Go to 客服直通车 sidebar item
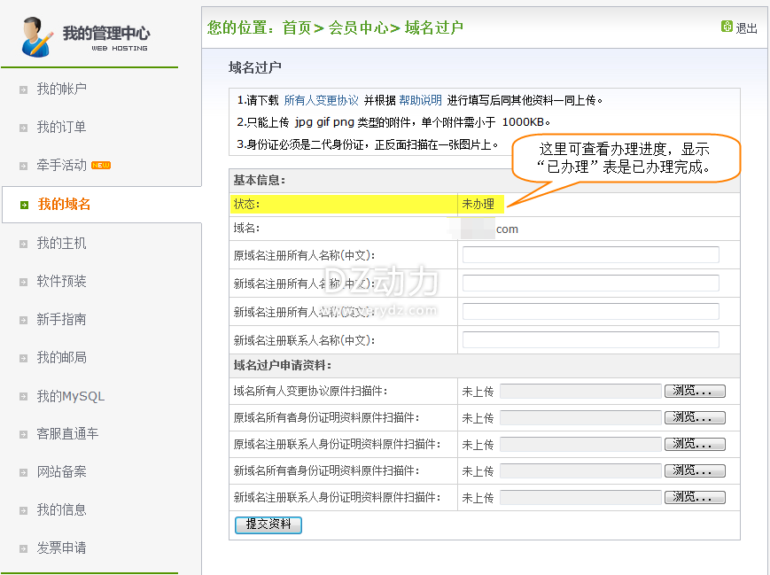This screenshot has height=575, width=770. pos(67,434)
